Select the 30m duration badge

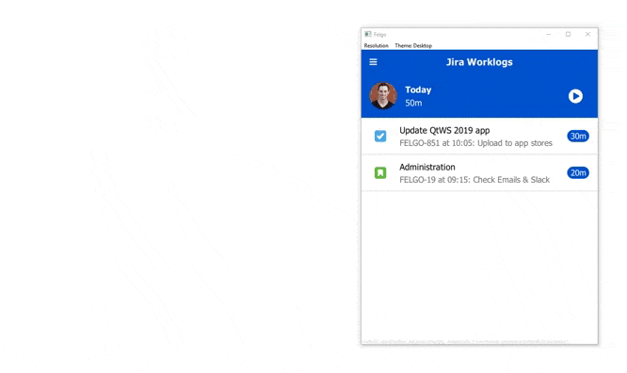click(578, 136)
